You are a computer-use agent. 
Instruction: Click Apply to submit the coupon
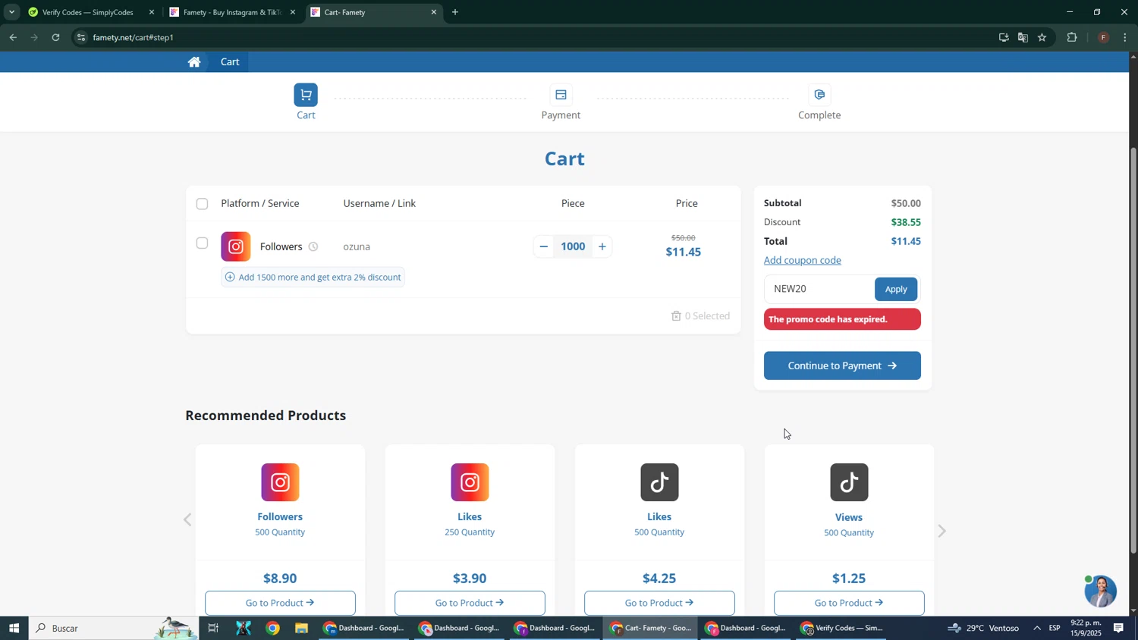pyautogui.click(x=896, y=289)
